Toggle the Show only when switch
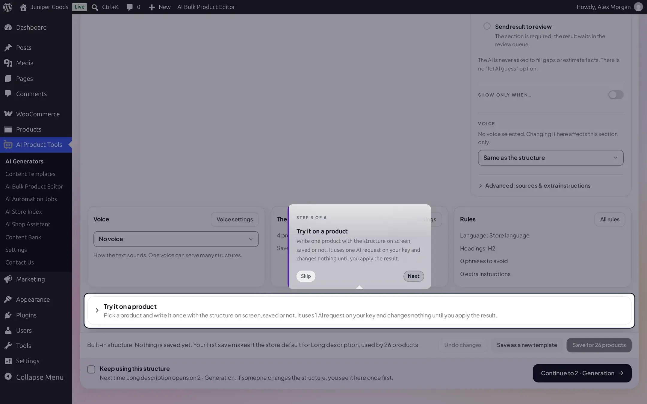 coord(616,95)
